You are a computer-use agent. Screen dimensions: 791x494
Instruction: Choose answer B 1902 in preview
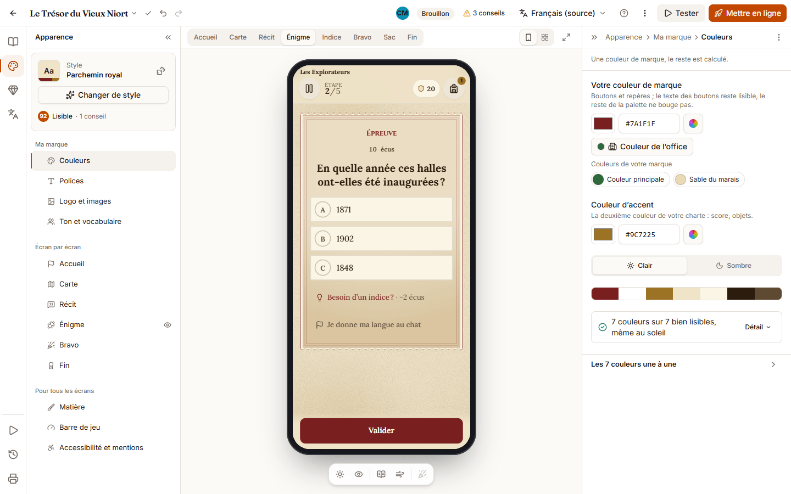click(x=381, y=239)
